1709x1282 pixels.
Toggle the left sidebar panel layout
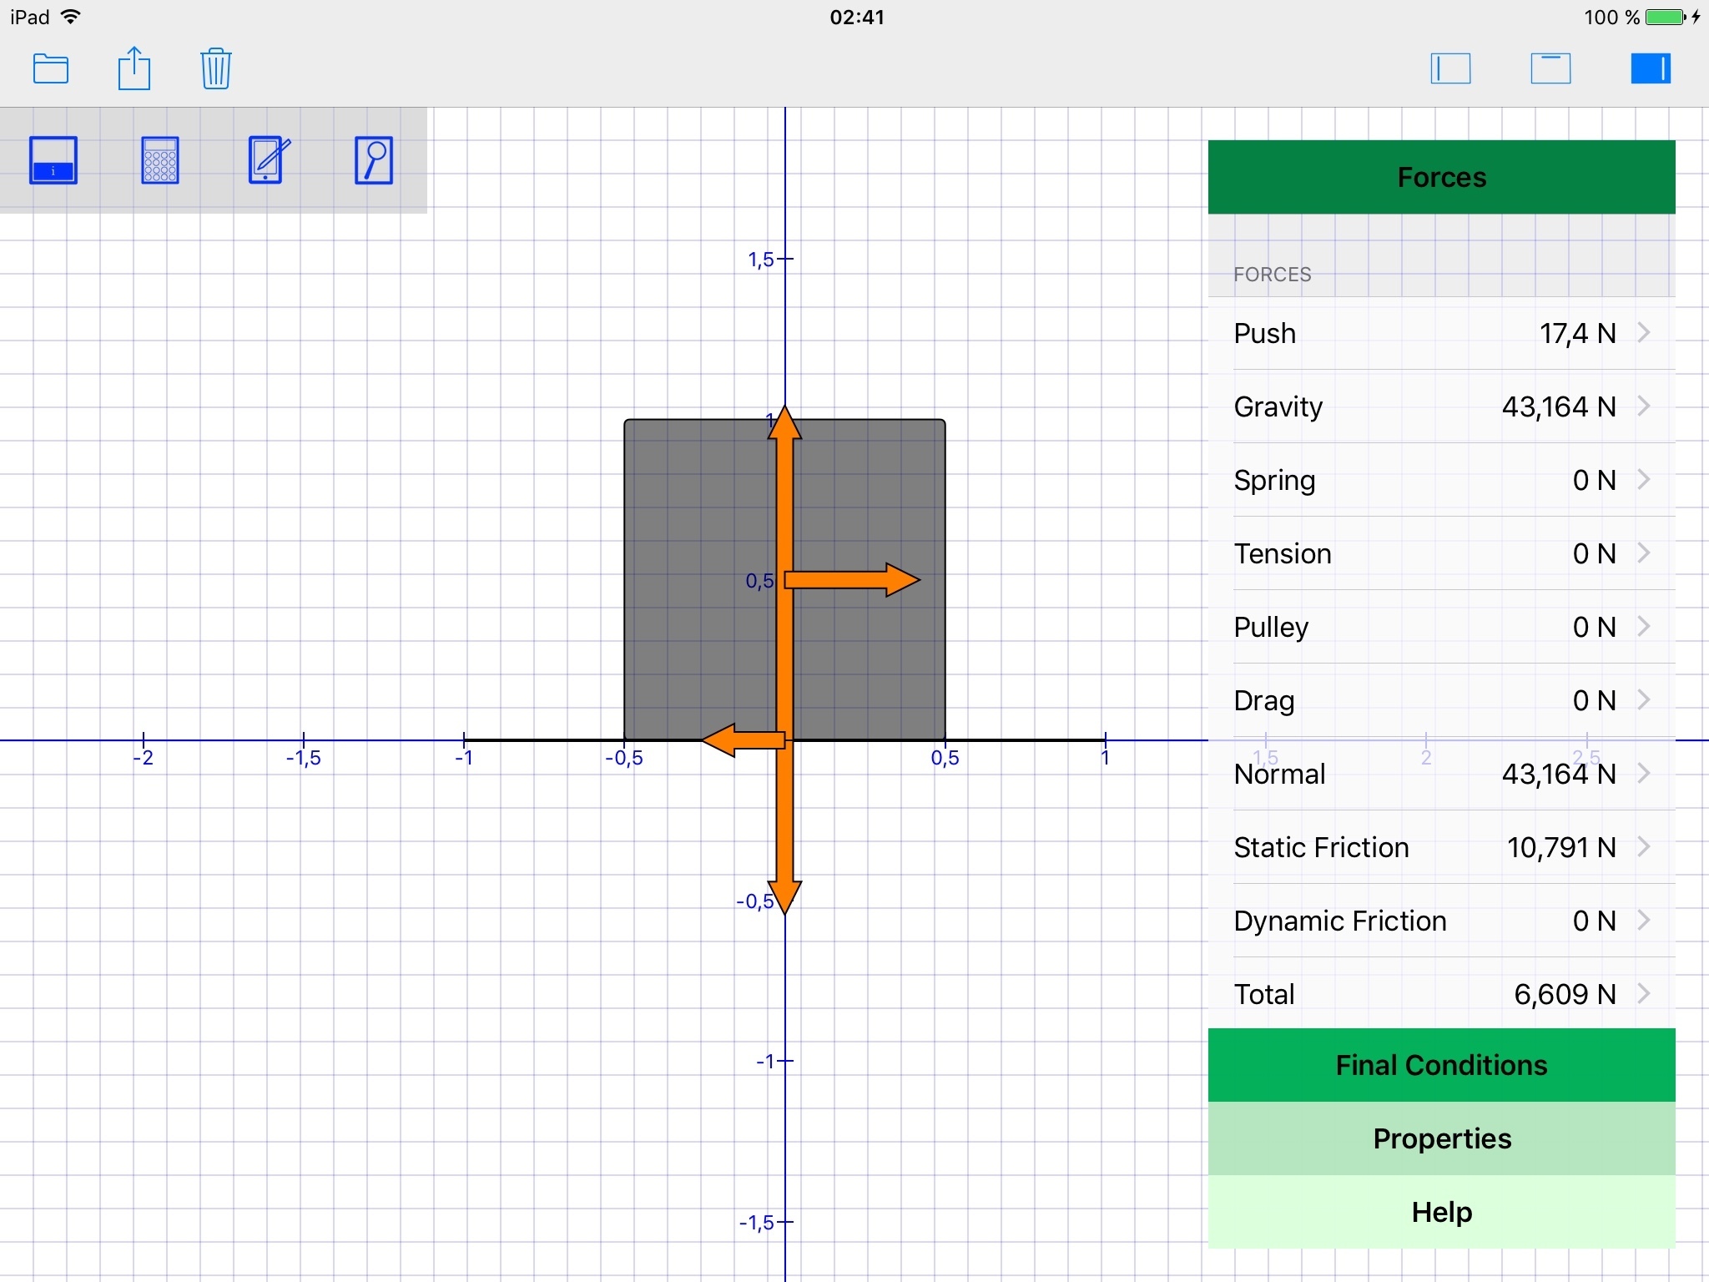(x=1450, y=68)
